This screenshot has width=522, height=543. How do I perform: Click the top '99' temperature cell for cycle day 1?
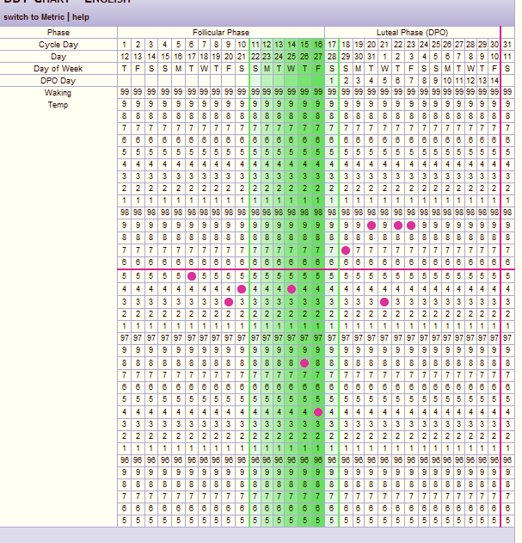(125, 92)
